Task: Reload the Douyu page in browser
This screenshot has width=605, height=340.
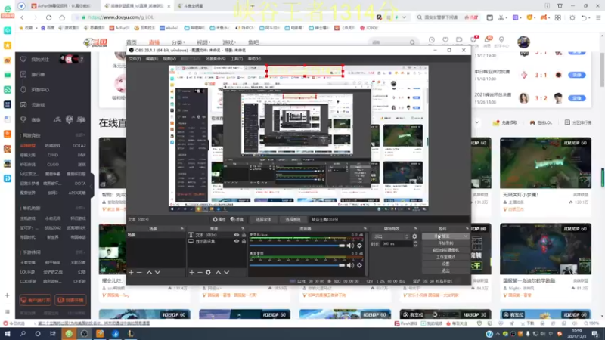Action: click(x=48, y=17)
